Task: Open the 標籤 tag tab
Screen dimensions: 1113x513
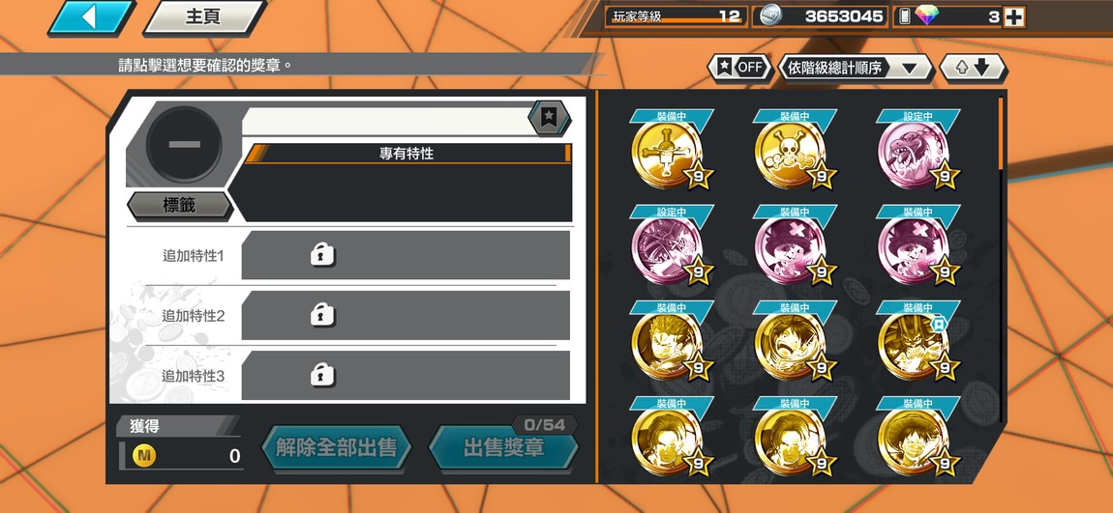Action: (179, 206)
